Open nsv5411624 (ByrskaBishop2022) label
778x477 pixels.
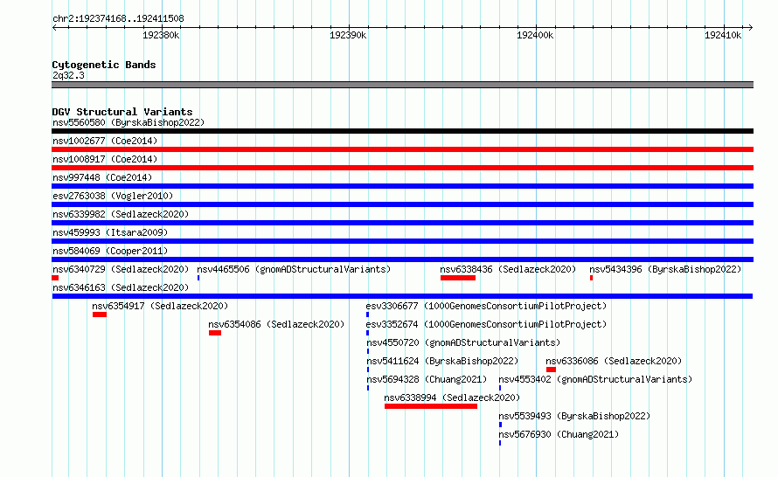(442, 361)
